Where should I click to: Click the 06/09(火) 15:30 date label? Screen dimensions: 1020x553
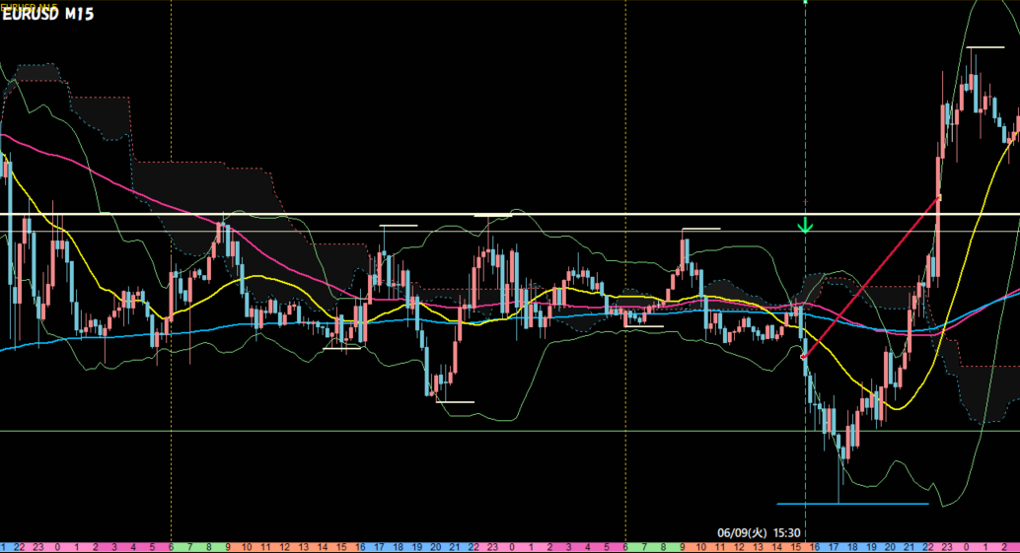coord(759,533)
